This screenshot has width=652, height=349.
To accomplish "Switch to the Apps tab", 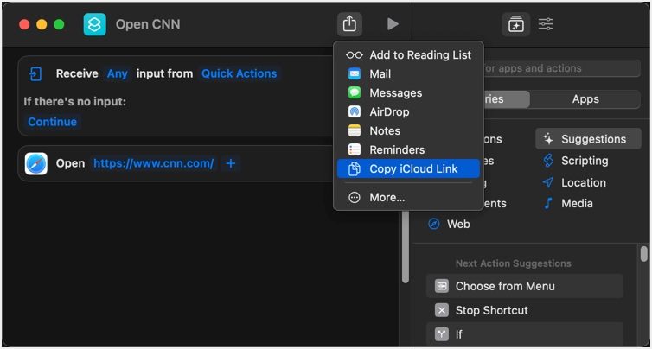I will [585, 99].
